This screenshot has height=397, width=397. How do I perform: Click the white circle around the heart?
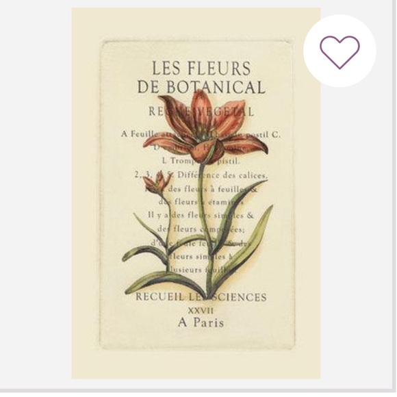(340, 51)
